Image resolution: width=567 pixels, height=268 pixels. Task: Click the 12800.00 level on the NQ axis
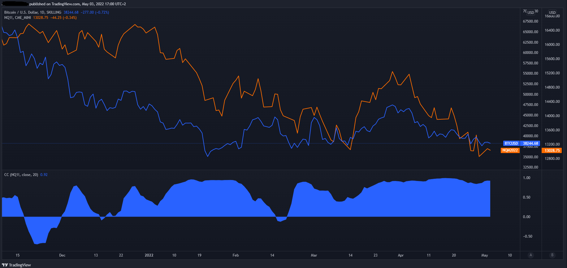(552, 159)
